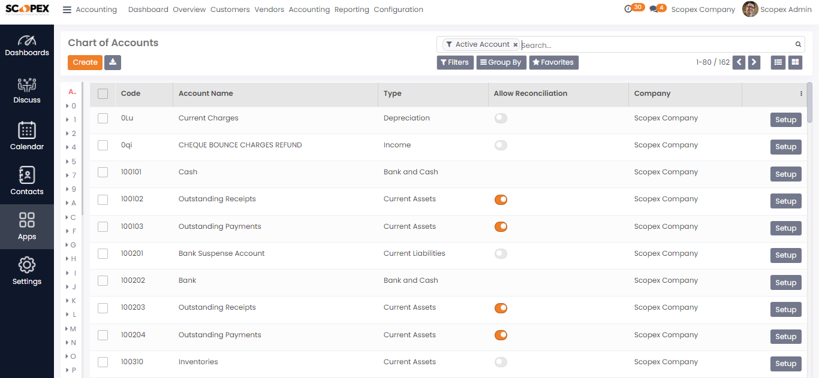Expand the Group By dropdown
Screen dimensions: 819x378
(501, 62)
